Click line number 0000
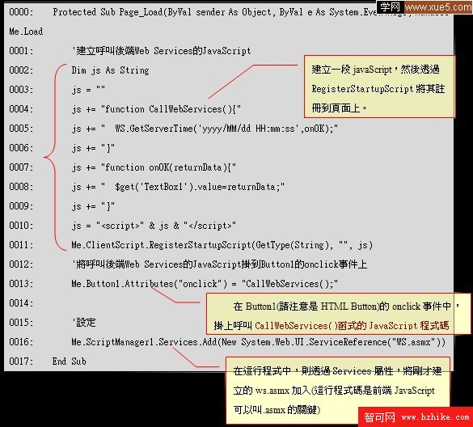 click(x=21, y=12)
